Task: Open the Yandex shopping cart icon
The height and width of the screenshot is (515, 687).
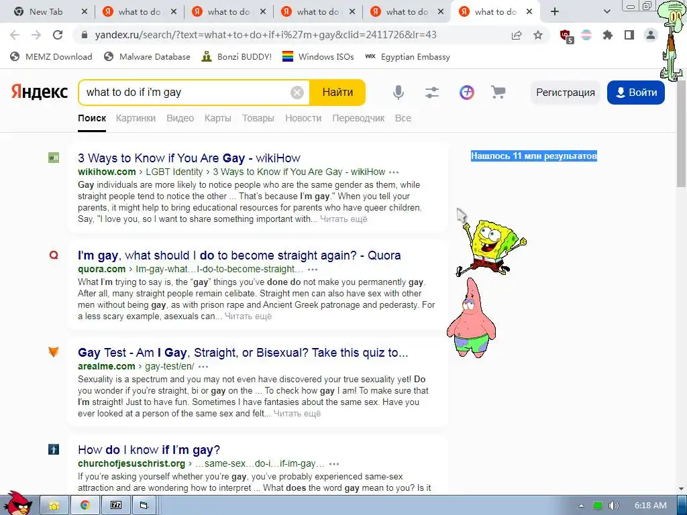Action: pyautogui.click(x=498, y=93)
